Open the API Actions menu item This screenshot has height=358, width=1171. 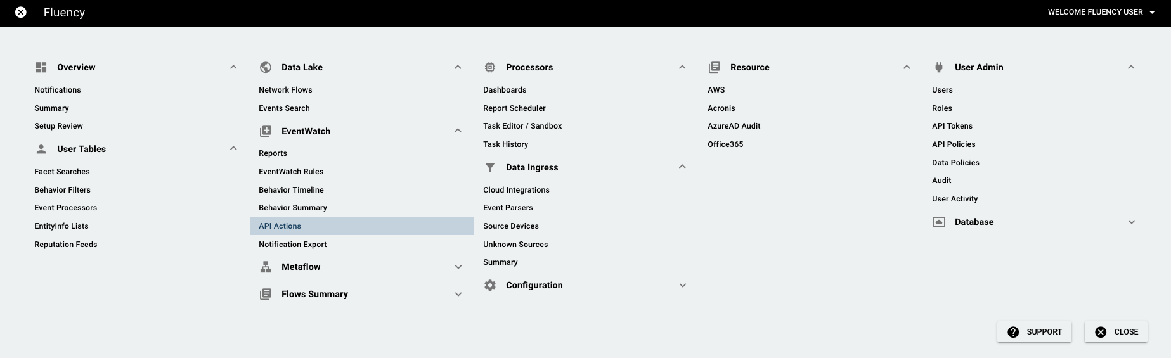pos(362,226)
